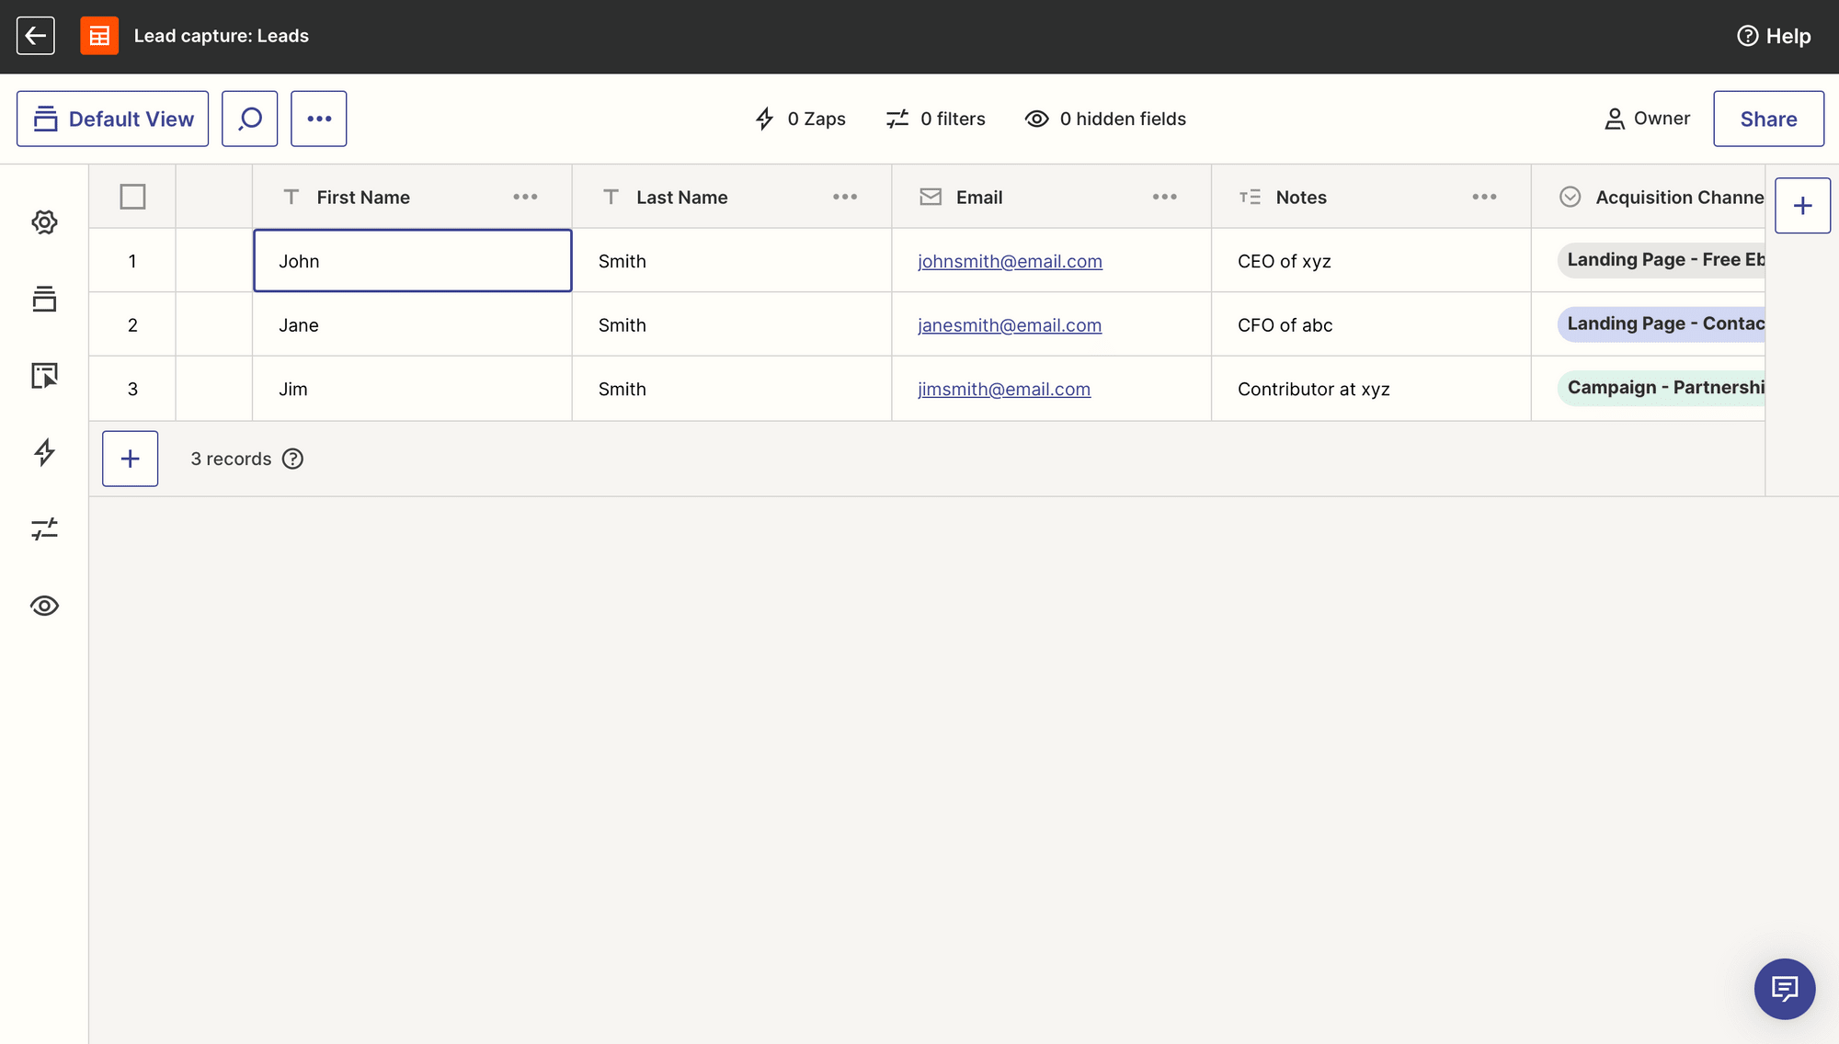This screenshot has height=1044, width=1839.
Task: Click the Share button
Action: click(1768, 118)
